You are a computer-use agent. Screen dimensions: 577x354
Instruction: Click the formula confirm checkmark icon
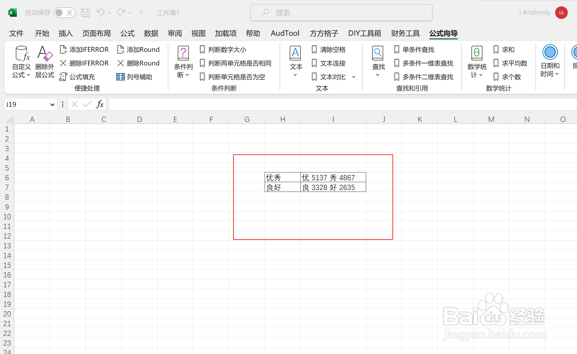87,104
